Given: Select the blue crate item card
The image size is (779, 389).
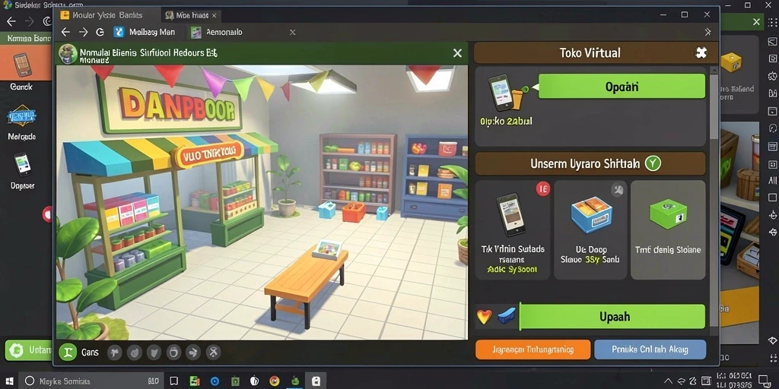Looking at the screenshot, I should coord(590,229).
